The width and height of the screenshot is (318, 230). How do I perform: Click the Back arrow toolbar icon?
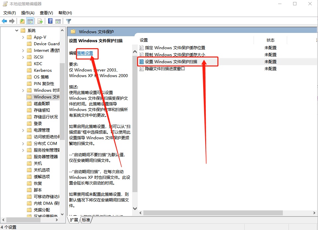[x=4, y=21]
